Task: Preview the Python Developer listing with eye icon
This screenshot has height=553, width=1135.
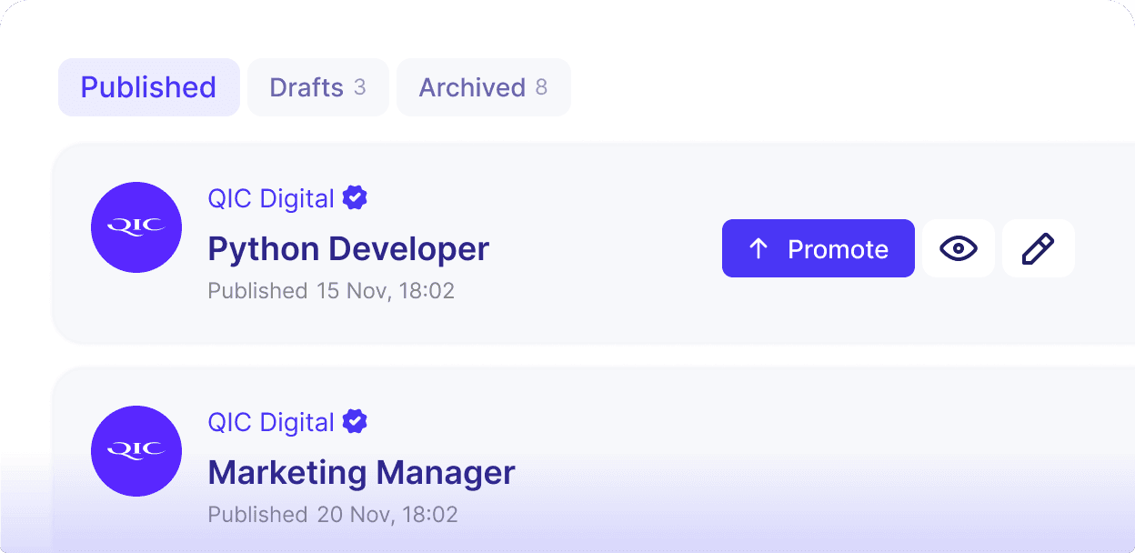Action: [x=958, y=248]
